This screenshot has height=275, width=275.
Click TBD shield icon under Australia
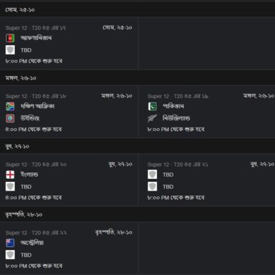(10, 255)
